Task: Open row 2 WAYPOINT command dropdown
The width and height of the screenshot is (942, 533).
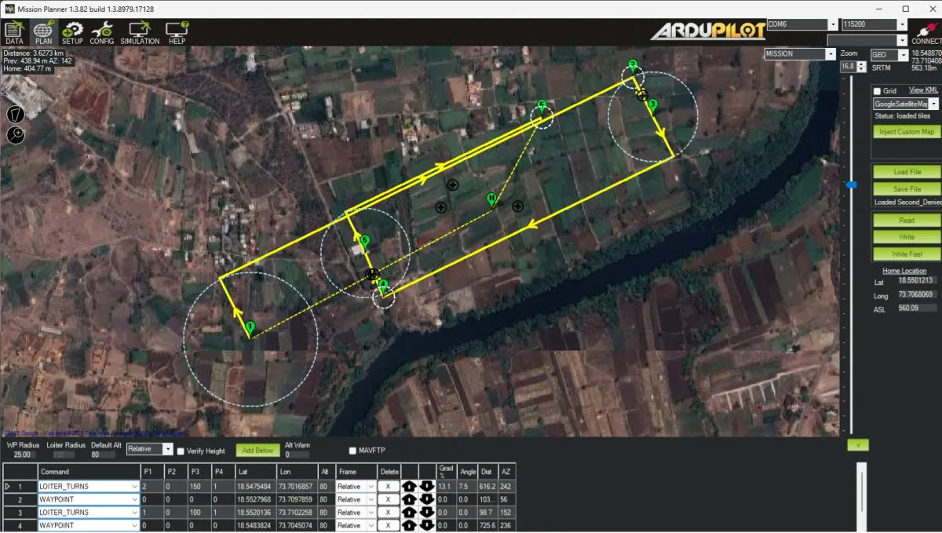Action: pos(89,499)
